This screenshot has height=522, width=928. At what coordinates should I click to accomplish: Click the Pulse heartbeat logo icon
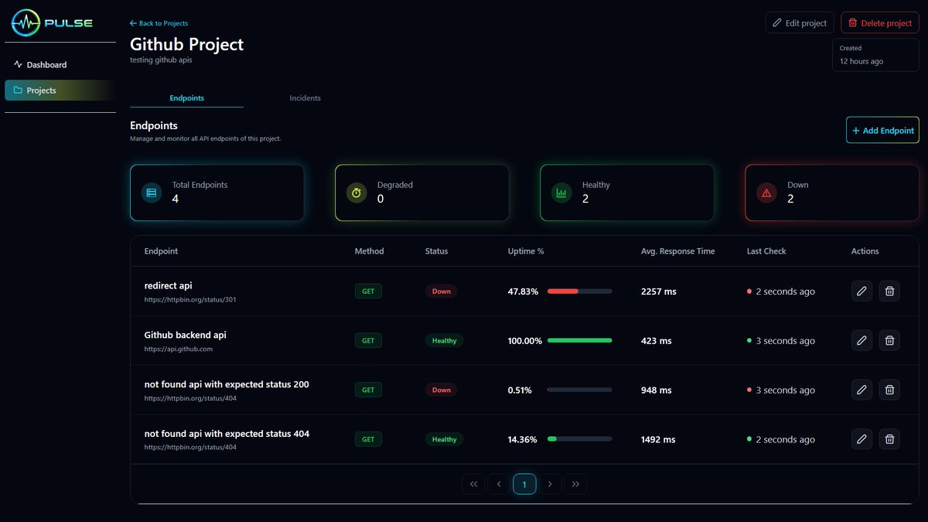tap(26, 23)
